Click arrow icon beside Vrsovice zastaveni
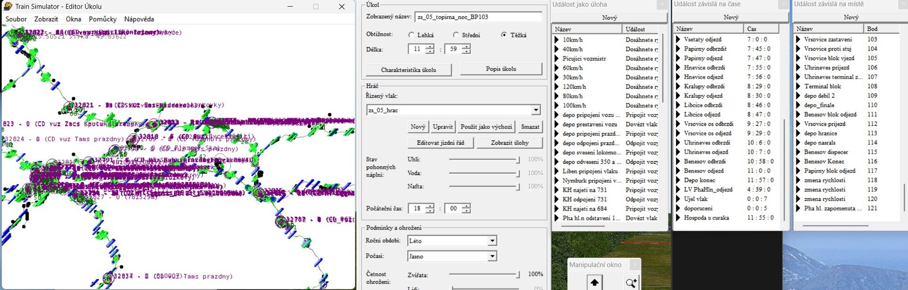 tap(798, 39)
